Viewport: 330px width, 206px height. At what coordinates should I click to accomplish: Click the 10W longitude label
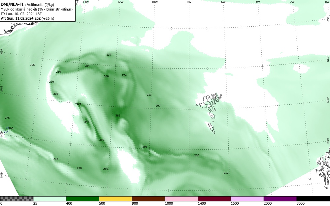click(155, 2)
